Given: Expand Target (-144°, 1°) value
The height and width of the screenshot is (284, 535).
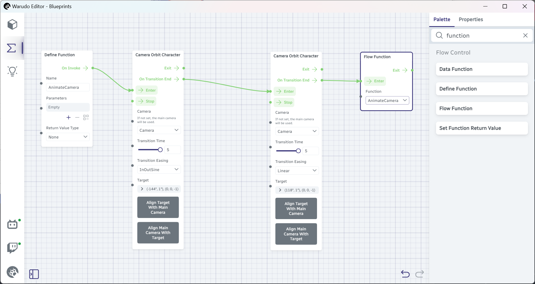Looking at the screenshot, I should coord(142,189).
